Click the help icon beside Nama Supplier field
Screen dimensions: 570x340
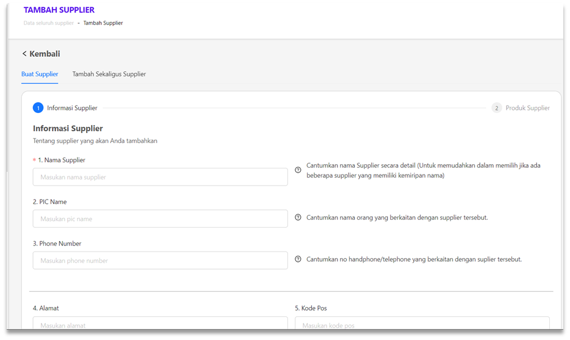pos(298,170)
